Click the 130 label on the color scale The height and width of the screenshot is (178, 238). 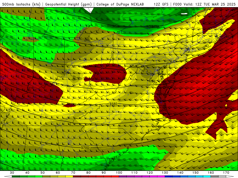click(x=165, y=173)
